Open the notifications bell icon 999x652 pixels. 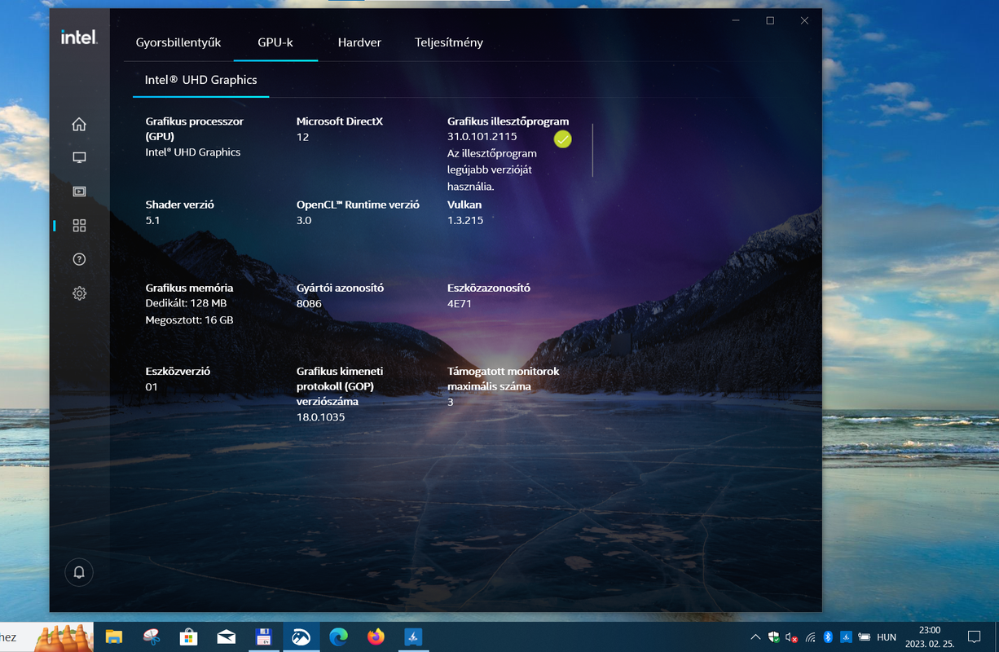pos(79,572)
